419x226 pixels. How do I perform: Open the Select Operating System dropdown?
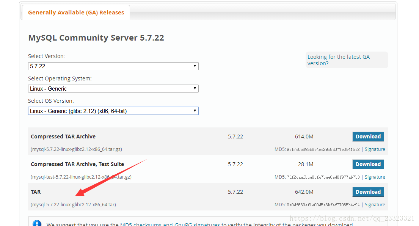tap(113, 89)
